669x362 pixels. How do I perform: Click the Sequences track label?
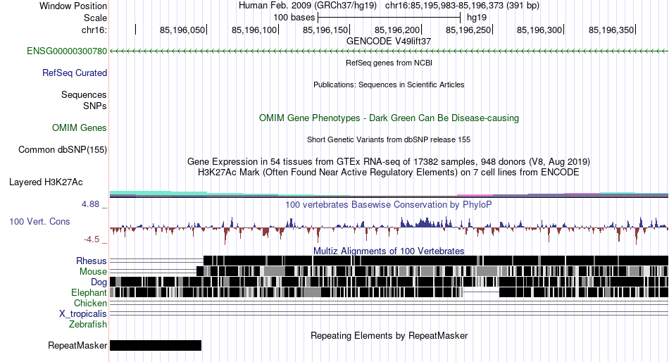tap(84, 95)
